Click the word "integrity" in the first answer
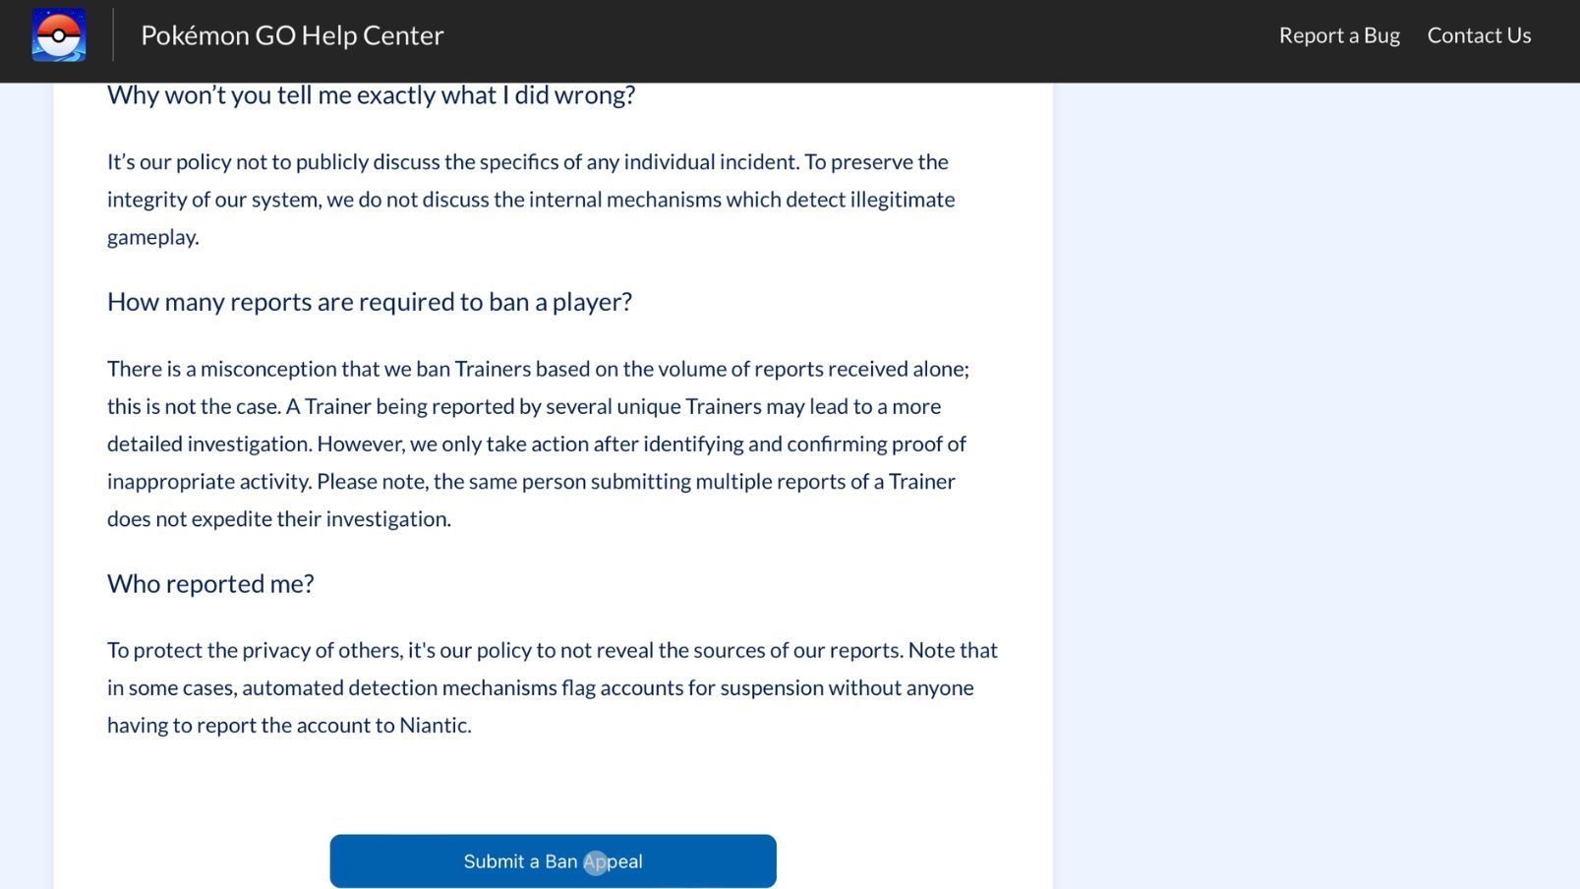Viewport: 1580px width, 889px height. pos(146,200)
